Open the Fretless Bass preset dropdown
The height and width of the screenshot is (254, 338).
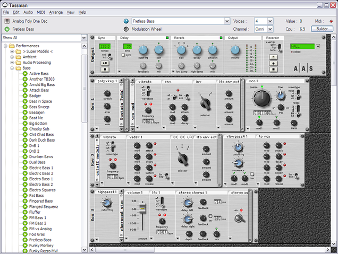click(227, 21)
